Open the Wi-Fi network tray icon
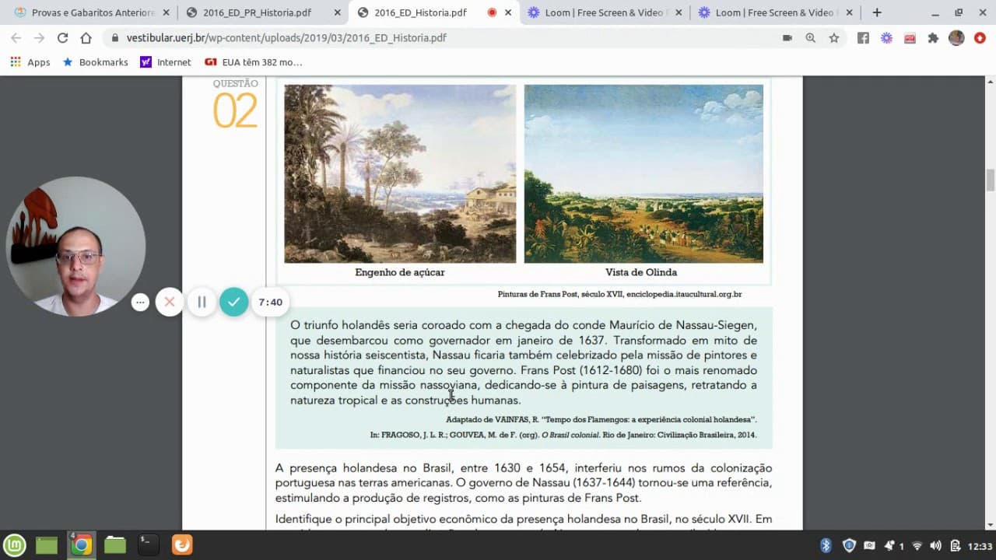This screenshot has height=560, width=996. coord(917,545)
